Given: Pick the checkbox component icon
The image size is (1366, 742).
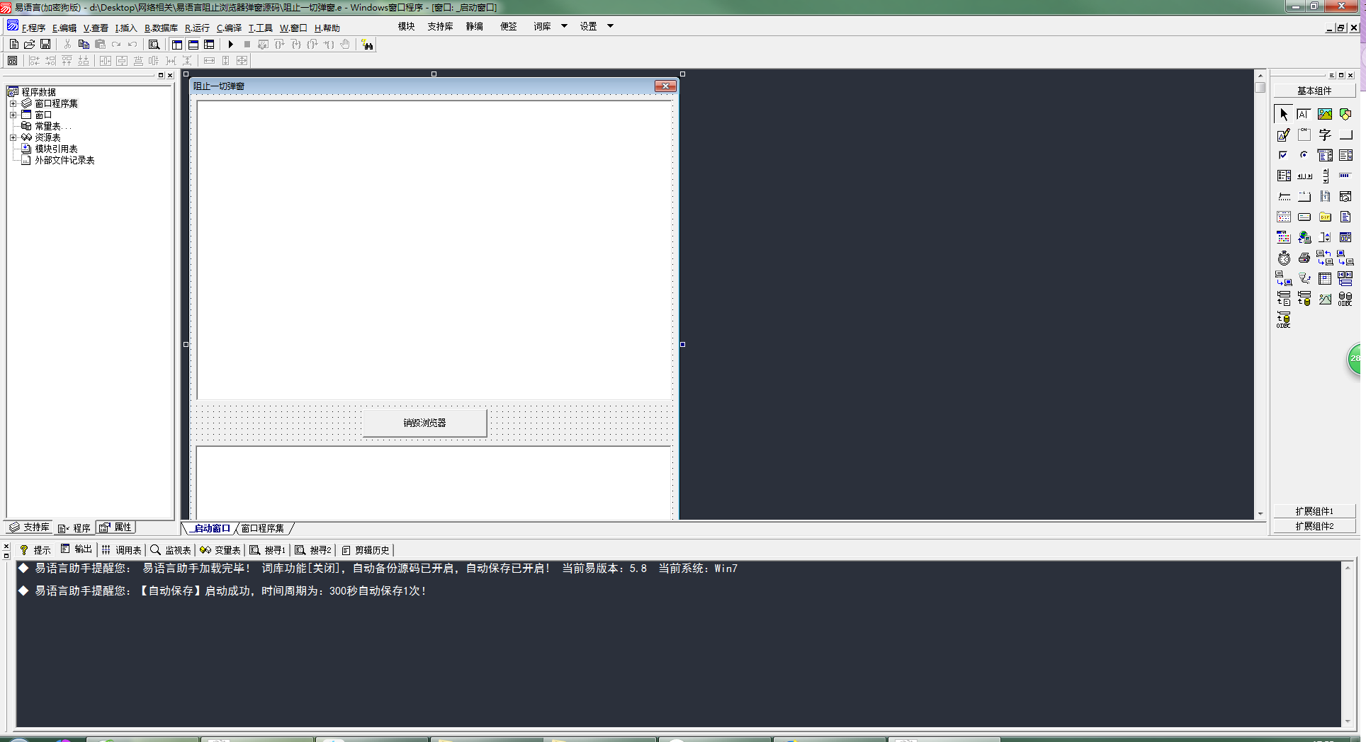Looking at the screenshot, I should coord(1283,155).
